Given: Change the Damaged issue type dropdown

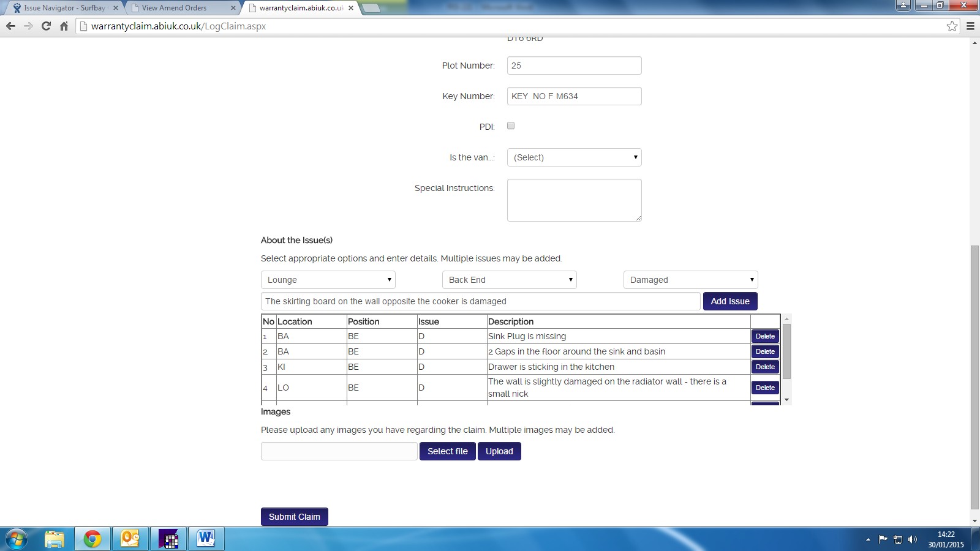Looking at the screenshot, I should pos(690,280).
